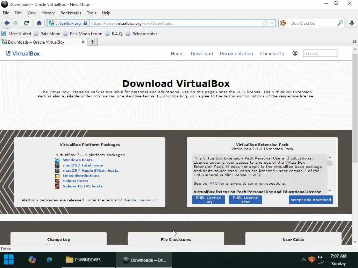This screenshot has height=268, width=358.
Task: Launch Microsoft Edge from the taskbar
Action: pyautogui.click(x=49, y=260)
